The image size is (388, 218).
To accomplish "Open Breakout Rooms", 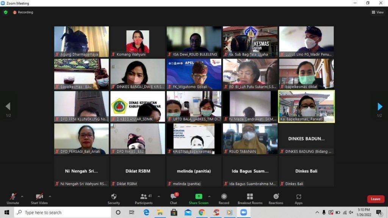I will click(250, 197).
